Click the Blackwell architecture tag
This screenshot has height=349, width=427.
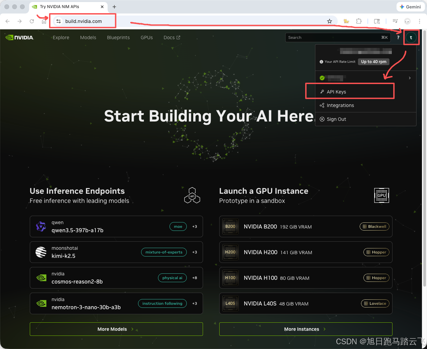(375, 226)
